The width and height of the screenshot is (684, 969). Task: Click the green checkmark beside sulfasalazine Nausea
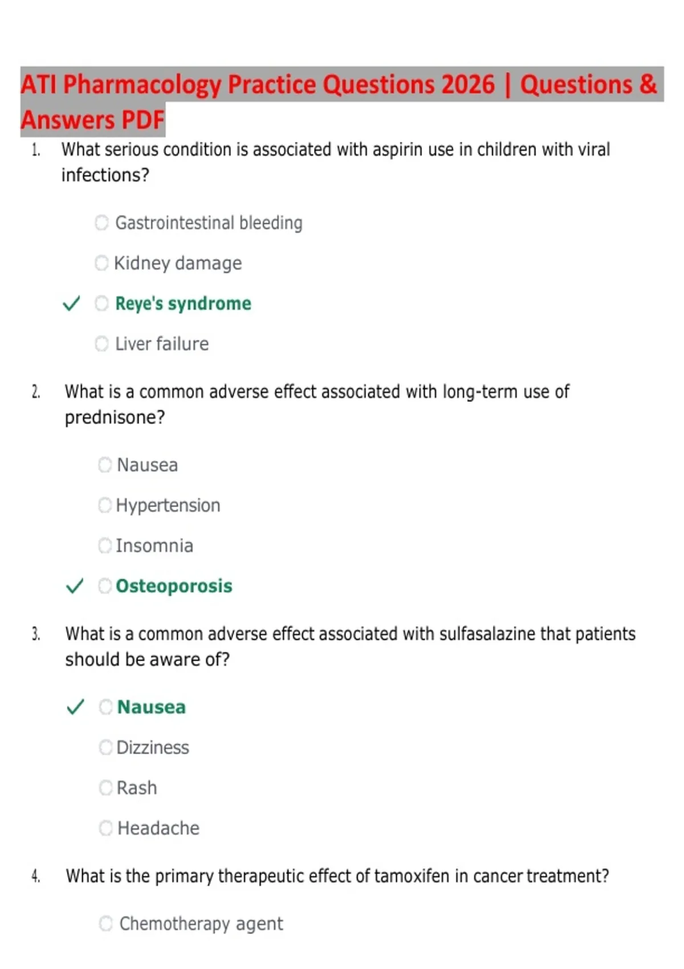coord(75,707)
